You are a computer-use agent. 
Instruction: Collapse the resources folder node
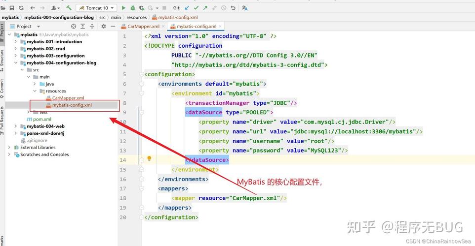click(x=35, y=91)
